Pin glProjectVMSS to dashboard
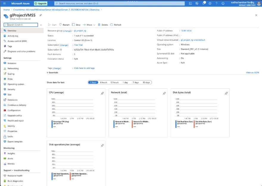Screen dimensions: 262x186 click(x=40, y=15)
